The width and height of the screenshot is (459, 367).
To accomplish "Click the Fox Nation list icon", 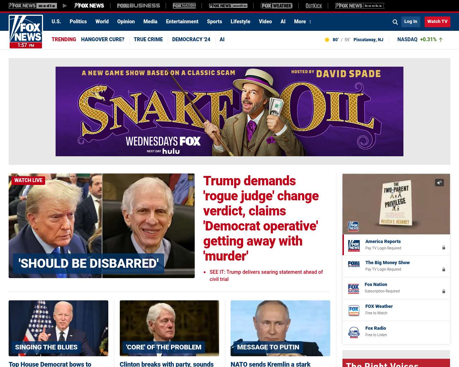I will tap(354, 289).
